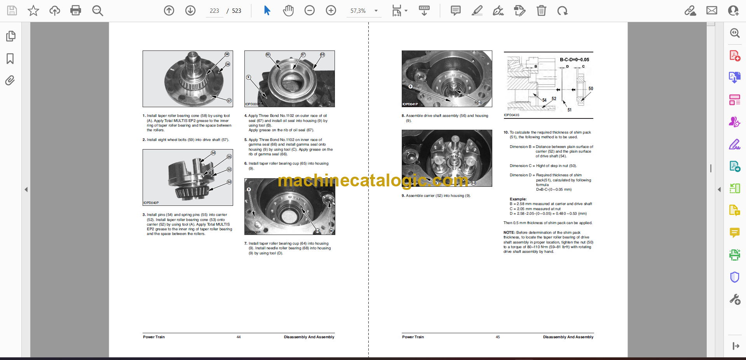Screen dimensions: 746x360
Task: Click the delete trash icon
Action: tap(541, 10)
